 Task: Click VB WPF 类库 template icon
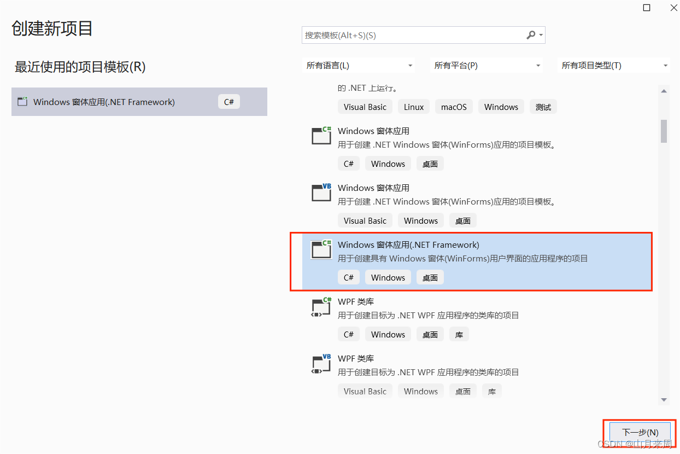(x=321, y=364)
